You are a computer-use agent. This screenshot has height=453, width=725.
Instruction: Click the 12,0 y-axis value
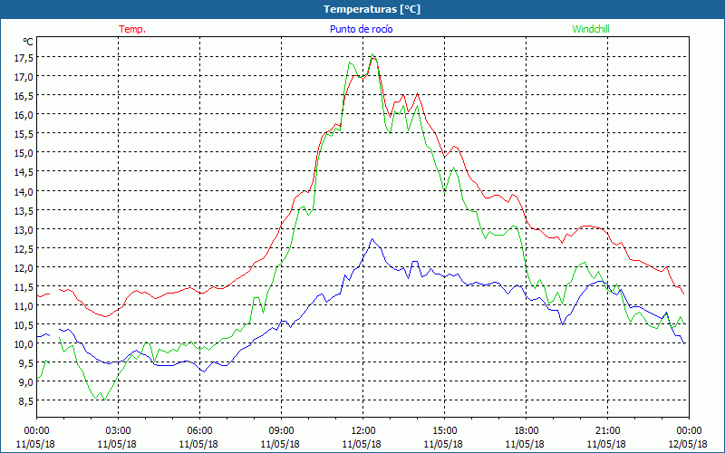24,267
